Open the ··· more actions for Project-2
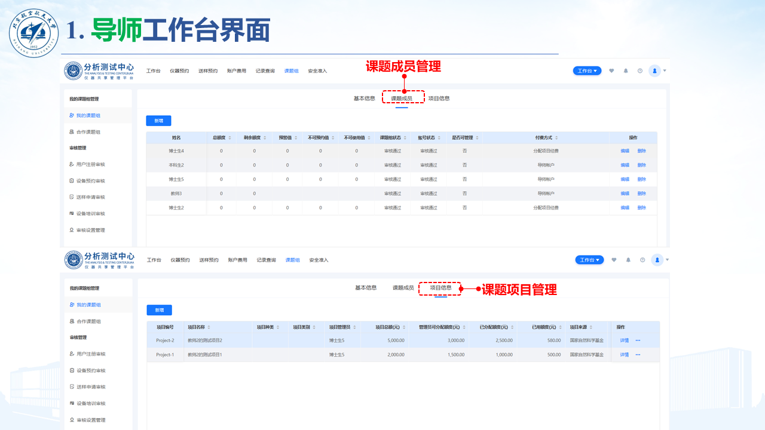 638,340
